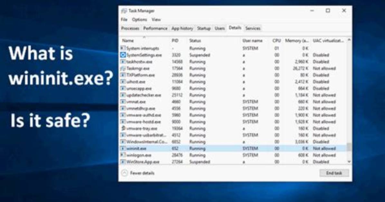Click the taskhostw.exe process icon
This screenshot has height=202, width=385.
coord(123,62)
